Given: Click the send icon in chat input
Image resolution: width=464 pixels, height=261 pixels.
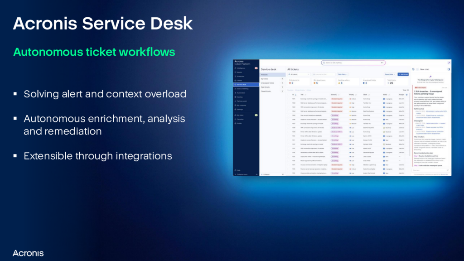Looking at the screenshot, I should [447, 170].
